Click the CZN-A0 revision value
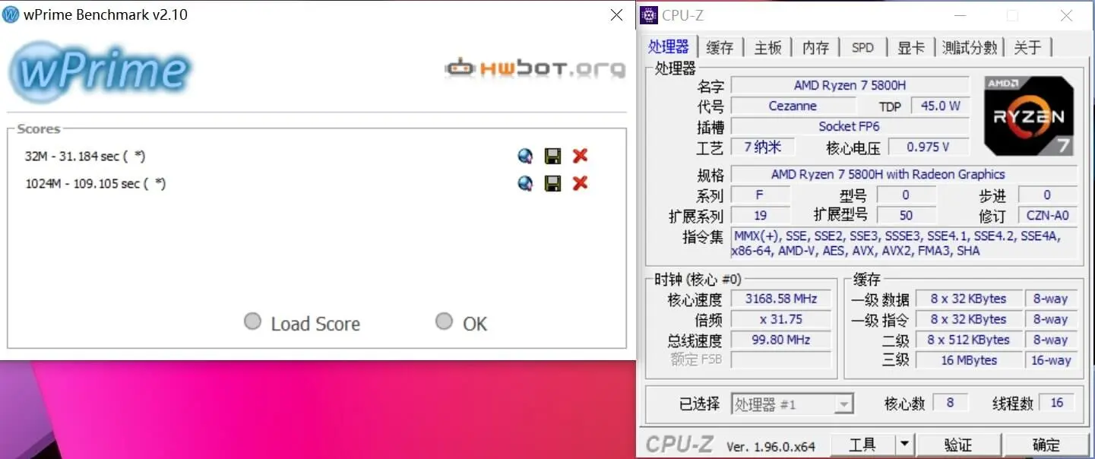The height and width of the screenshot is (459, 1095). pos(1047,215)
